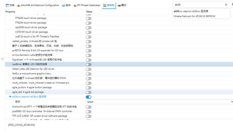Switch to AArch64 Architecture Configuration tab

coord(38,5)
